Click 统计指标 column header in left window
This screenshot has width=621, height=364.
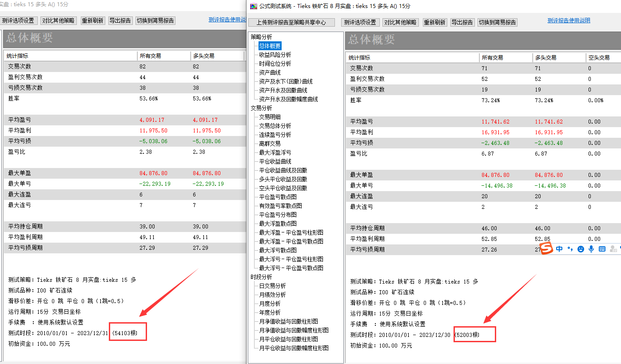71,56
